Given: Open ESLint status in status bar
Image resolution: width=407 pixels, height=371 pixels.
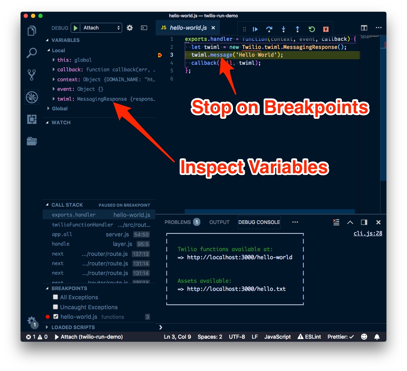Looking at the screenshot, I should pos(309,337).
